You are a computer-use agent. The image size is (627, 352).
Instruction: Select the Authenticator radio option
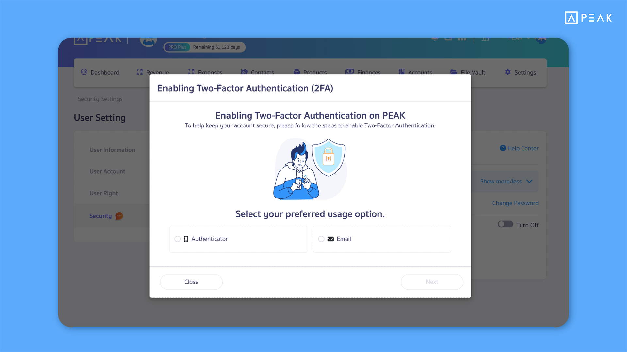coord(177,239)
